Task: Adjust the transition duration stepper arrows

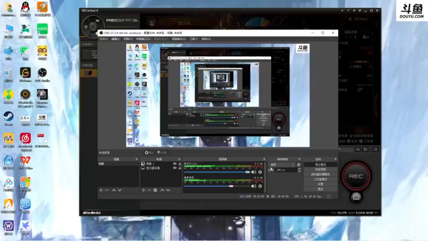Action: pos(299,170)
